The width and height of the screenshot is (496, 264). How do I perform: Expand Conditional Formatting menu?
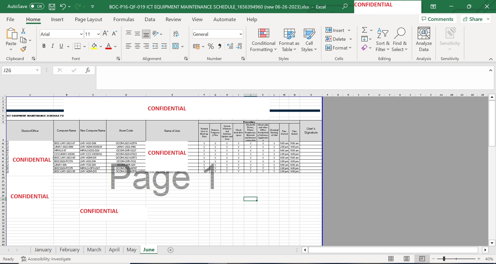[263, 40]
